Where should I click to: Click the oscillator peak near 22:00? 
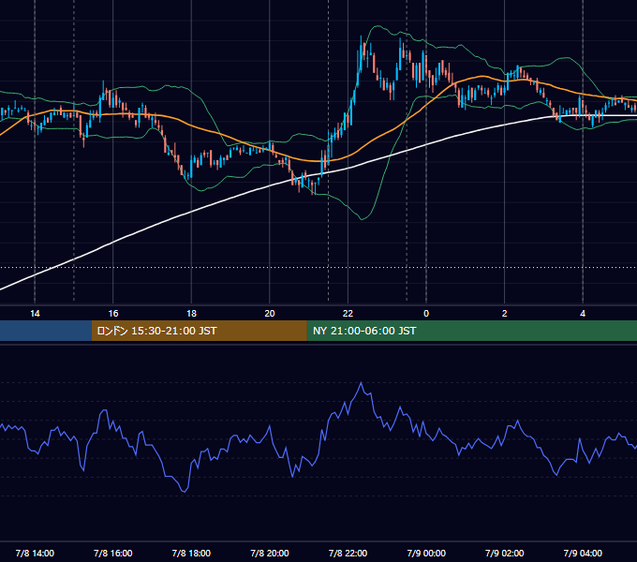coord(362,382)
